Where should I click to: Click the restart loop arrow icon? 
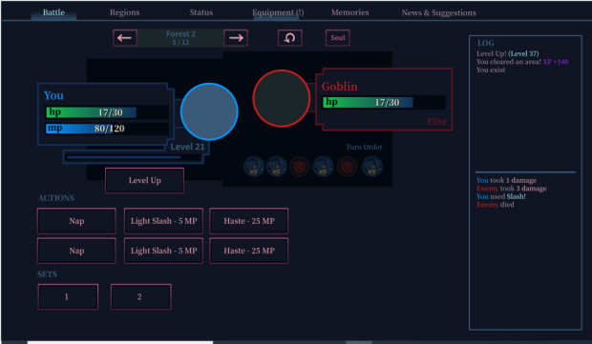(289, 38)
